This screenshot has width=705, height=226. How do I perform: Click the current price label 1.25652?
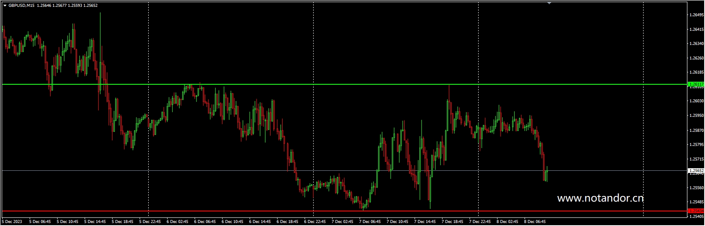click(x=696, y=170)
